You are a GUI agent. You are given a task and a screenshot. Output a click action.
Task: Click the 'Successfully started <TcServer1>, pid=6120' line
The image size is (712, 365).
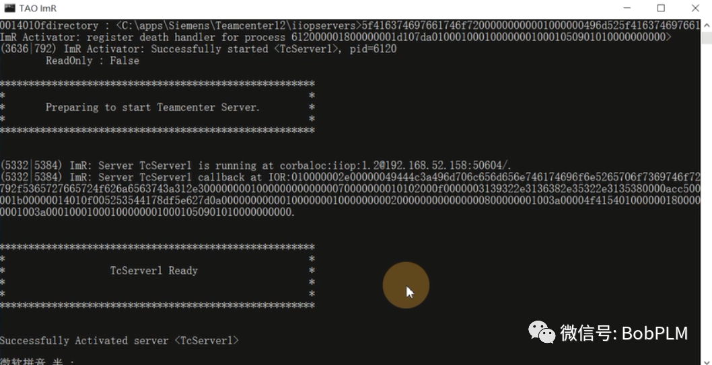[x=199, y=49]
